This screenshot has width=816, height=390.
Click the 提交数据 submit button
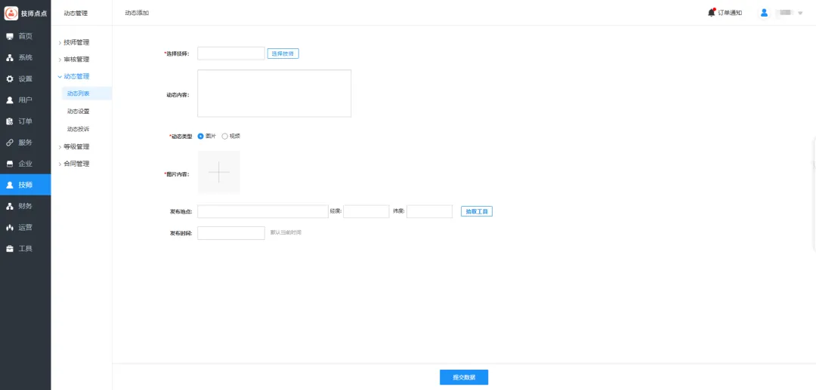tap(464, 377)
